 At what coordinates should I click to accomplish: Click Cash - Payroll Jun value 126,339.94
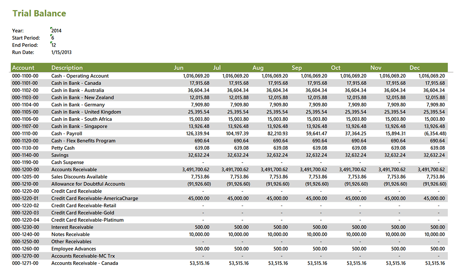[198, 134]
